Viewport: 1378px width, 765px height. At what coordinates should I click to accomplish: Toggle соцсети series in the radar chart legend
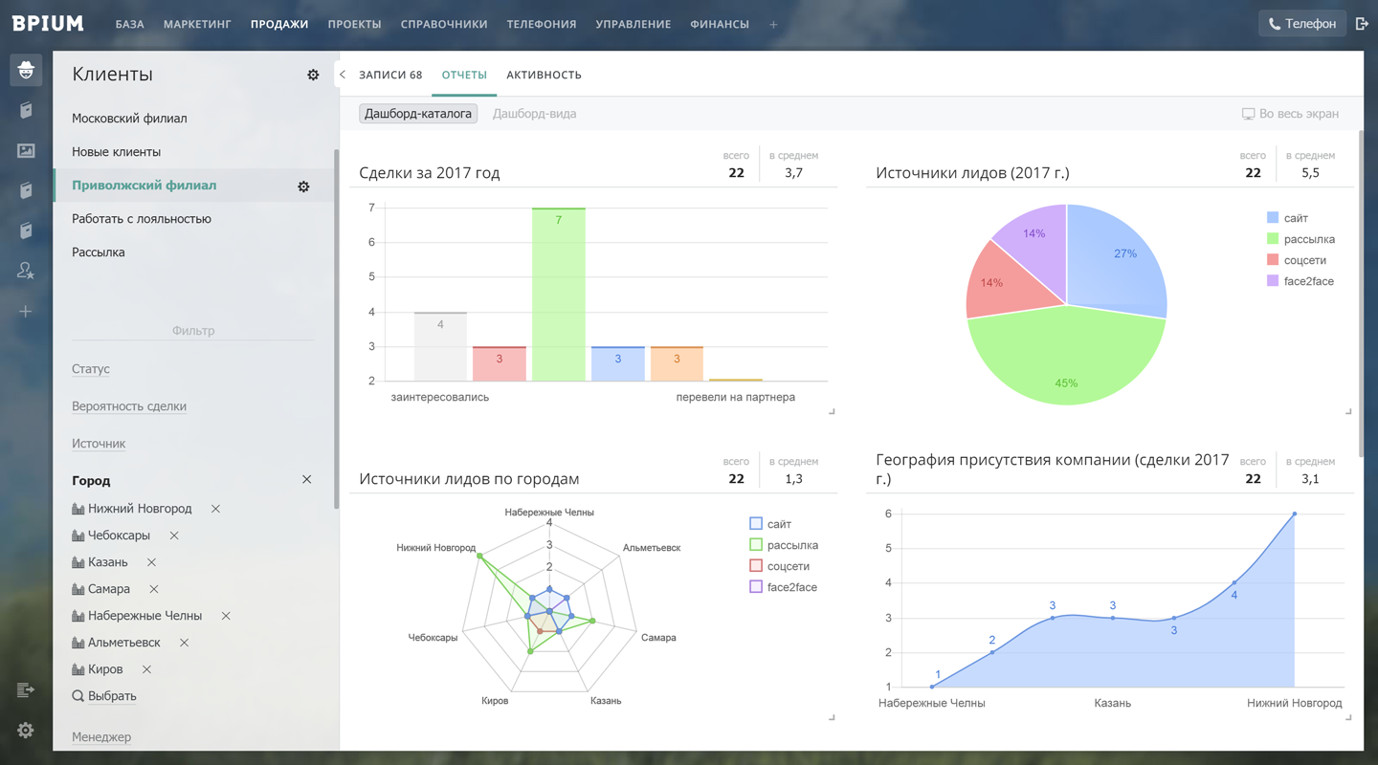click(779, 566)
